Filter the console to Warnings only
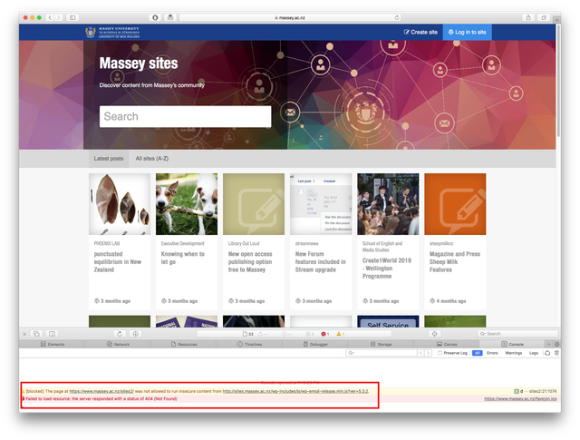Screen dimensions: 580x440 (x=514, y=353)
